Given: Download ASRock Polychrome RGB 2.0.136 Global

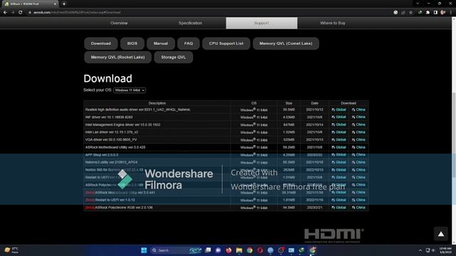Looking at the screenshot, I should pos(339,208).
